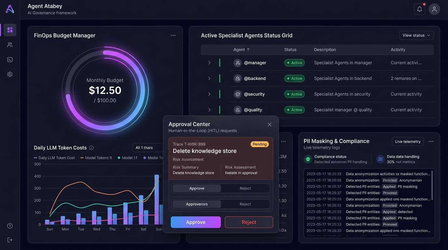448x250 pixels.
Task: Click the Pending status badge
Action: click(259, 144)
